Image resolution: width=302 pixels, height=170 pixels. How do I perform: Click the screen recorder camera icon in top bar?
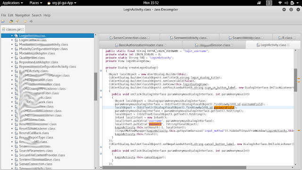click(259, 3)
